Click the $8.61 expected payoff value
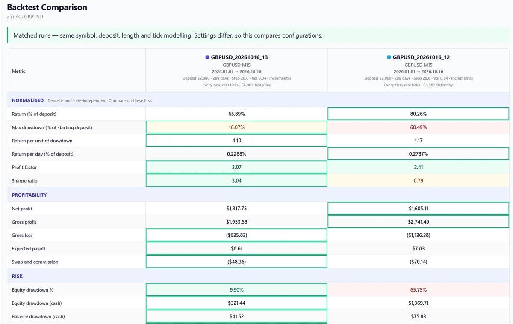The height and width of the screenshot is (324, 513). click(236, 248)
